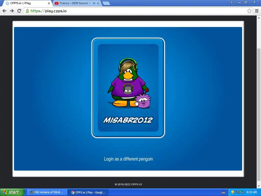
Task: Switch to Old versions of Wind... taskbar window
Action: click(47, 192)
